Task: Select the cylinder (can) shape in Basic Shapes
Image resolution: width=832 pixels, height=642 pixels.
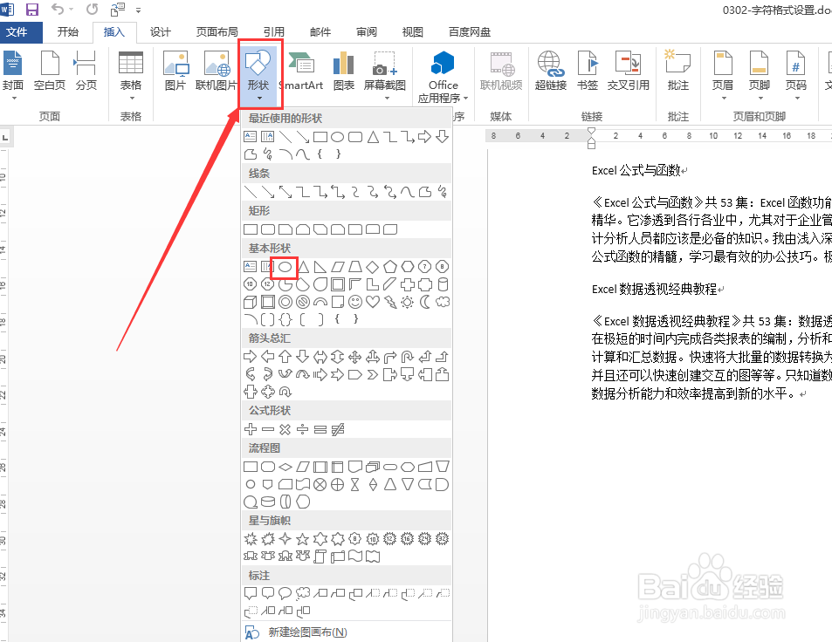Action: coord(443,284)
